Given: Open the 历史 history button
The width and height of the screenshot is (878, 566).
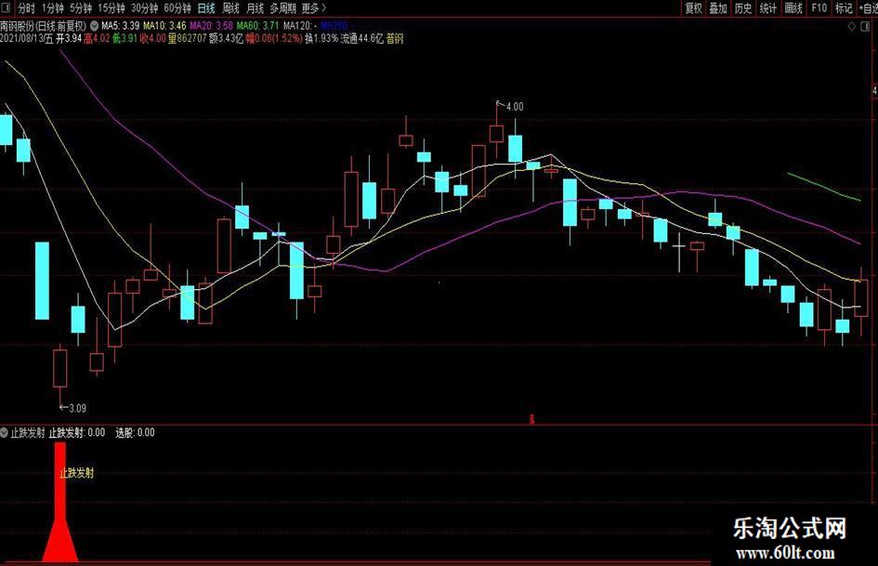Looking at the screenshot, I should [743, 7].
